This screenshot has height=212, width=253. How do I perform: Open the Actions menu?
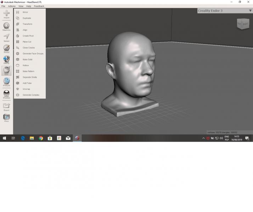[x=12, y=6]
